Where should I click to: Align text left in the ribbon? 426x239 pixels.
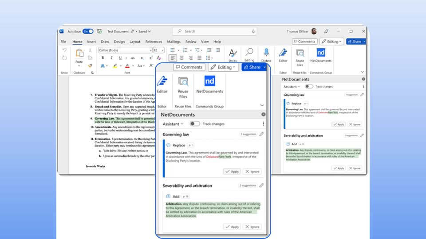click(x=173, y=58)
